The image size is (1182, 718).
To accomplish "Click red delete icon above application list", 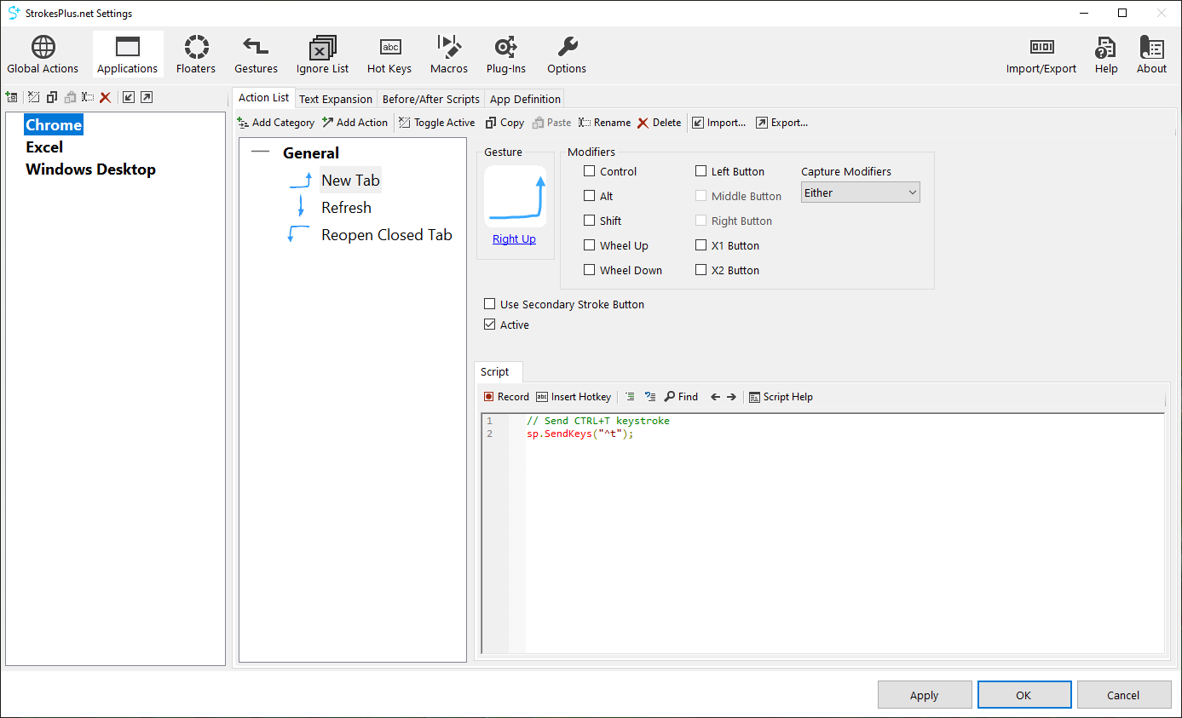I will tap(106, 98).
